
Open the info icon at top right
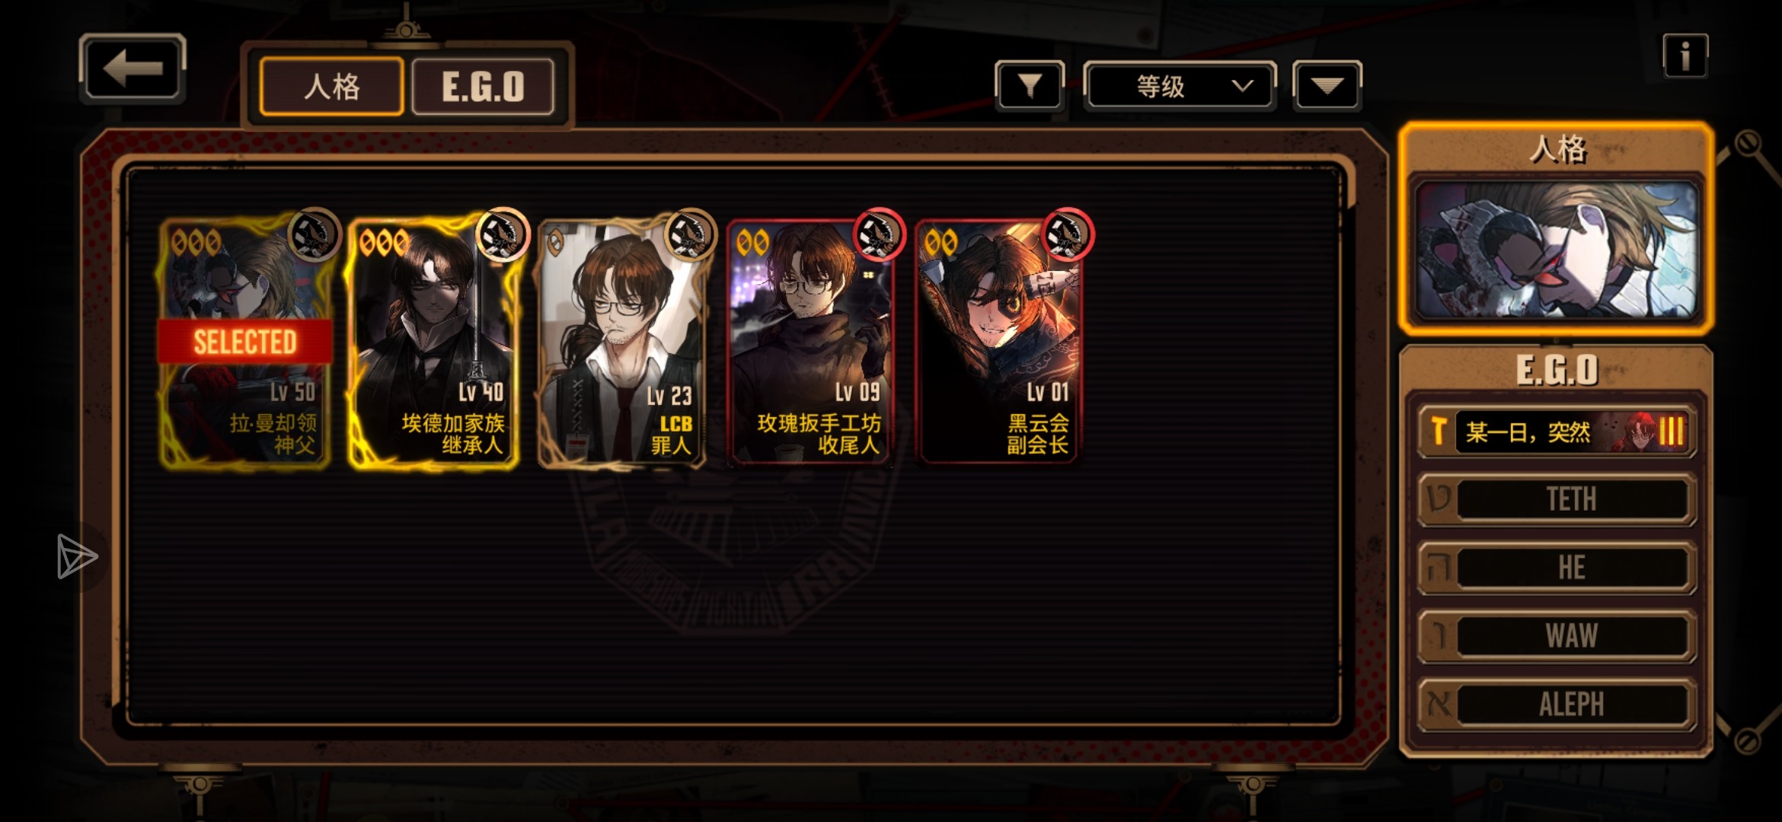coord(1685,56)
